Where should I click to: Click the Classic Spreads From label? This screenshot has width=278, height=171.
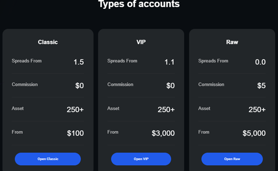coord(27,61)
